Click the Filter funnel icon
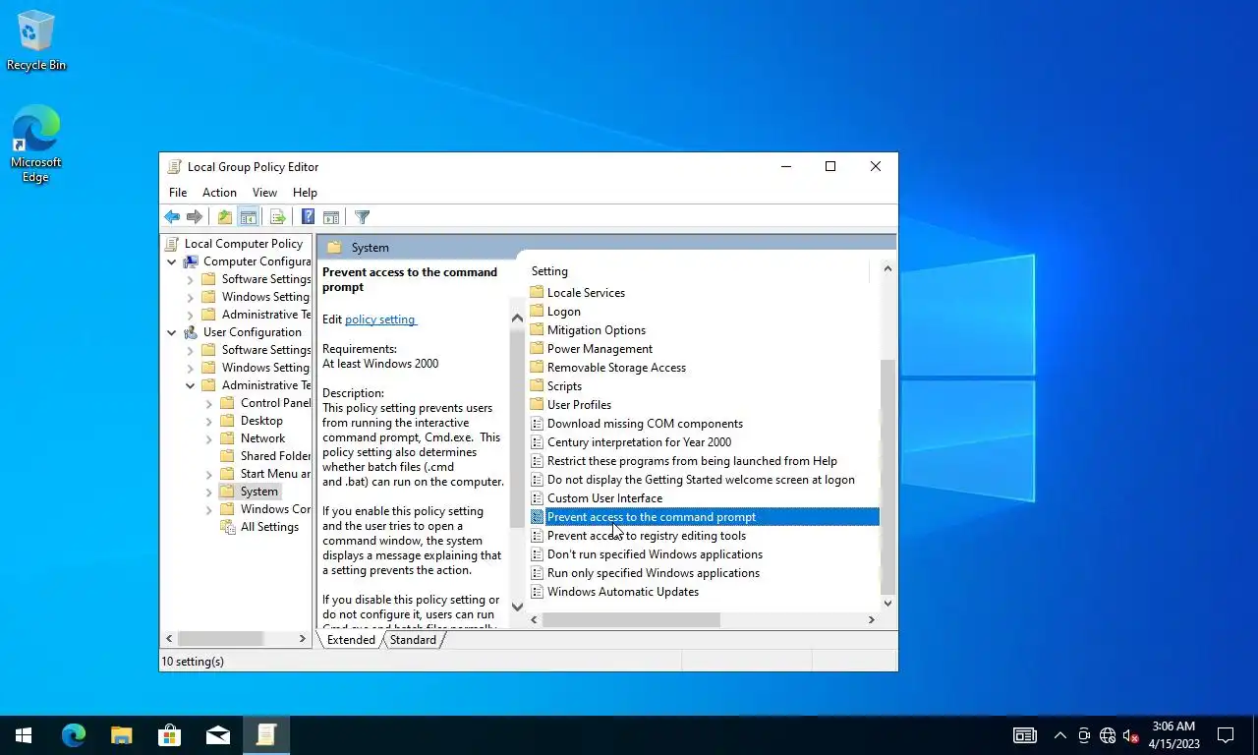This screenshot has height=755, width=1258. (362, 217)
